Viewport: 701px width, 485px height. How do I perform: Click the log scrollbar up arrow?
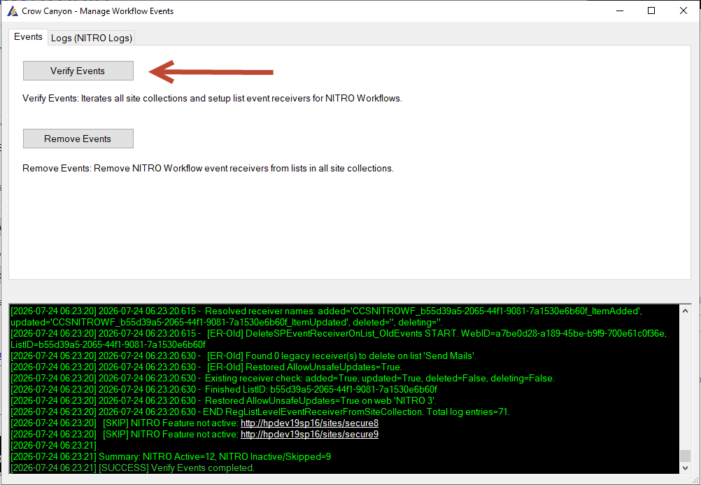click(685, 311)
